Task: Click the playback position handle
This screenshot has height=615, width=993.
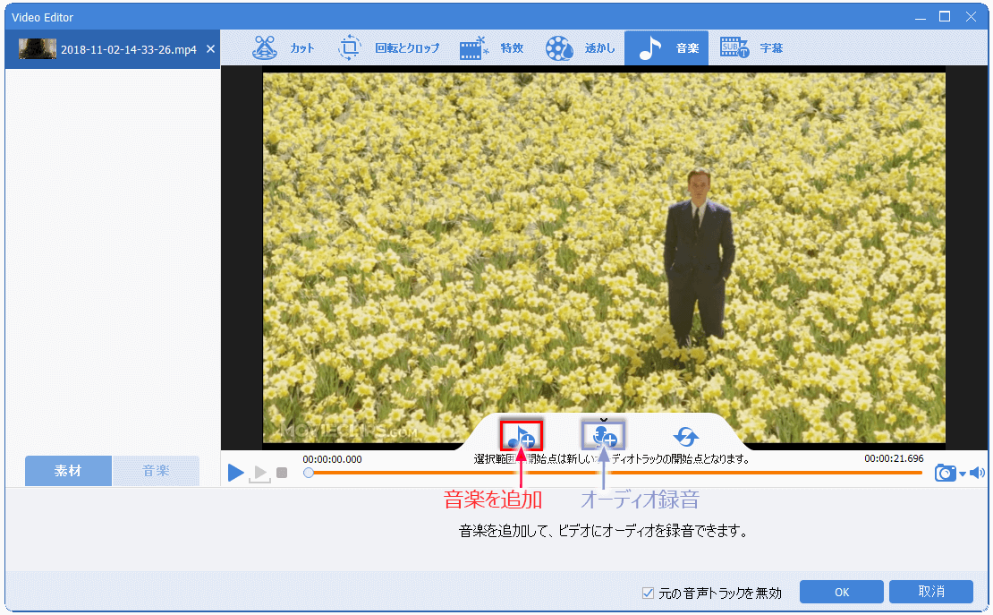Action: click(x=309, y=473)
